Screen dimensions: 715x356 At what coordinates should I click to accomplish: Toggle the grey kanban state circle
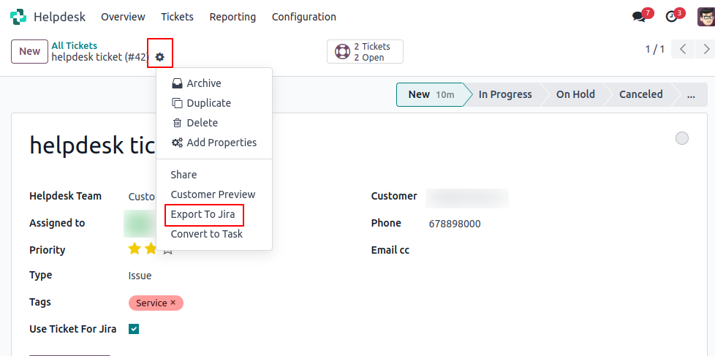pos(681,138)
